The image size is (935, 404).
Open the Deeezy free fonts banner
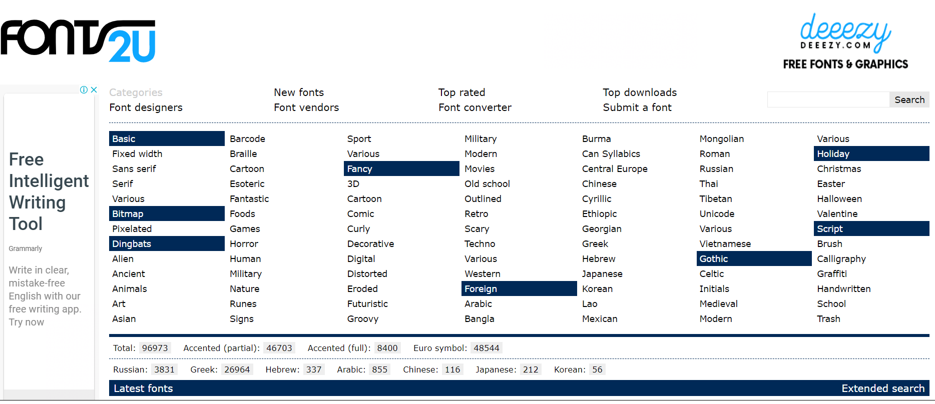pyautogui.click(x=845, y=41)
